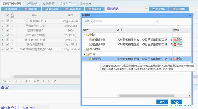Collapse the 全院 folder in template tree
The height and width of the screenshot is (109, 198).
[84, 35]
